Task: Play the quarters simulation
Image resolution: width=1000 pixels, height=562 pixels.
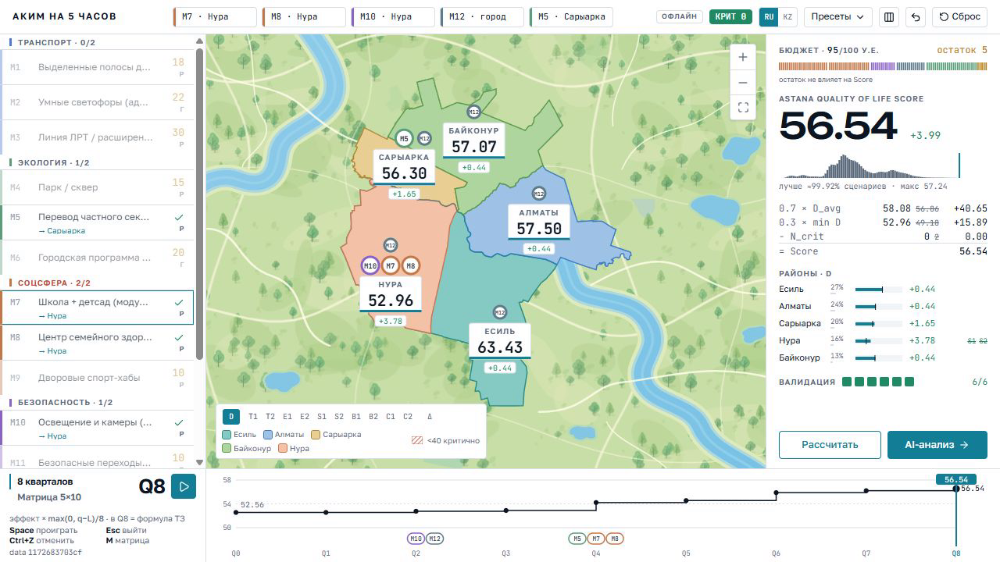Action: point(184,486)
